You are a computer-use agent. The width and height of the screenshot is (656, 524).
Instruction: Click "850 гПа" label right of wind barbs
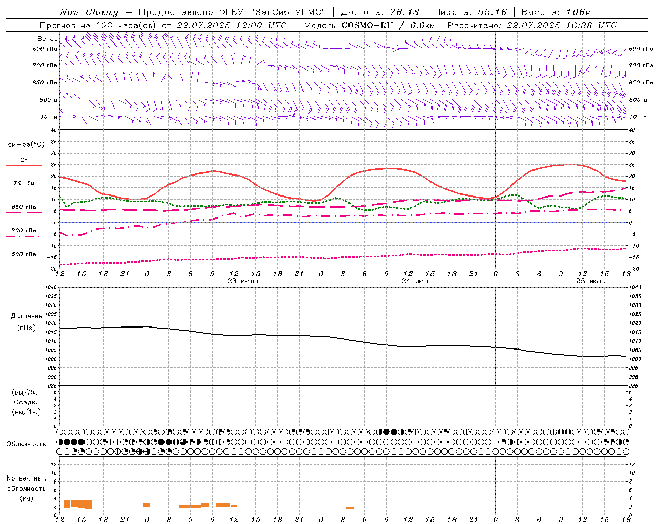tap(641, 82)
